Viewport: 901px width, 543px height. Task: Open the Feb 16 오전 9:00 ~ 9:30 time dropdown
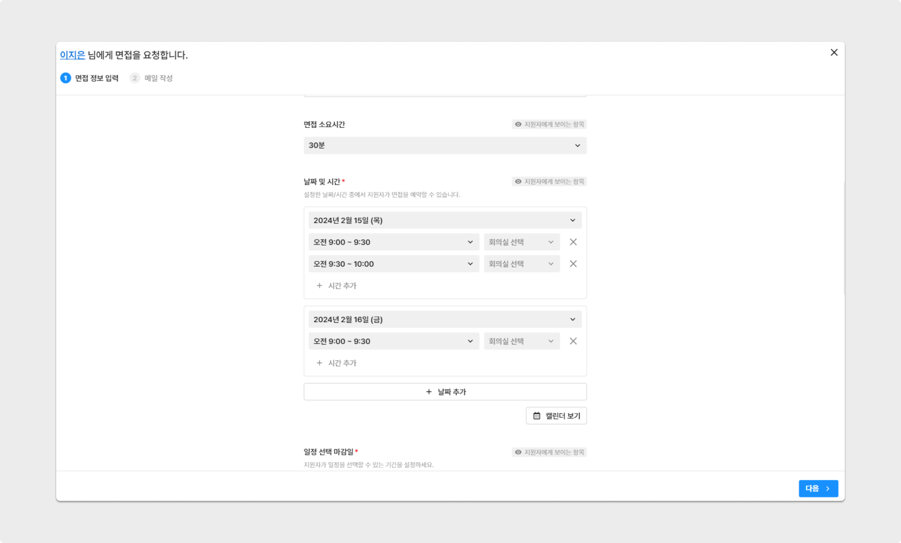pos(393,341)
